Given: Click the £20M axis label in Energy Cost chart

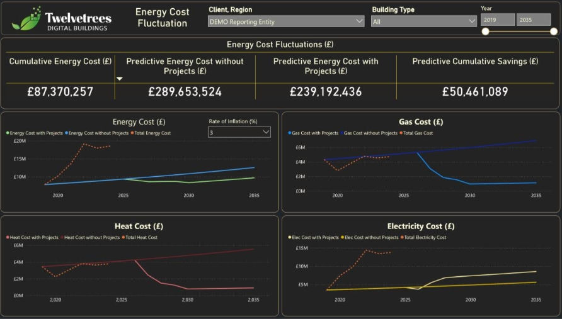Looking at the screenshot, I should [x=20, y=141].
